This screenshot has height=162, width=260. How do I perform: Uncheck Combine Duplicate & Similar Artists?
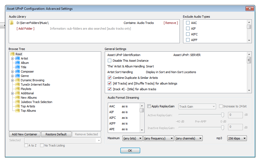click(110, 78)
